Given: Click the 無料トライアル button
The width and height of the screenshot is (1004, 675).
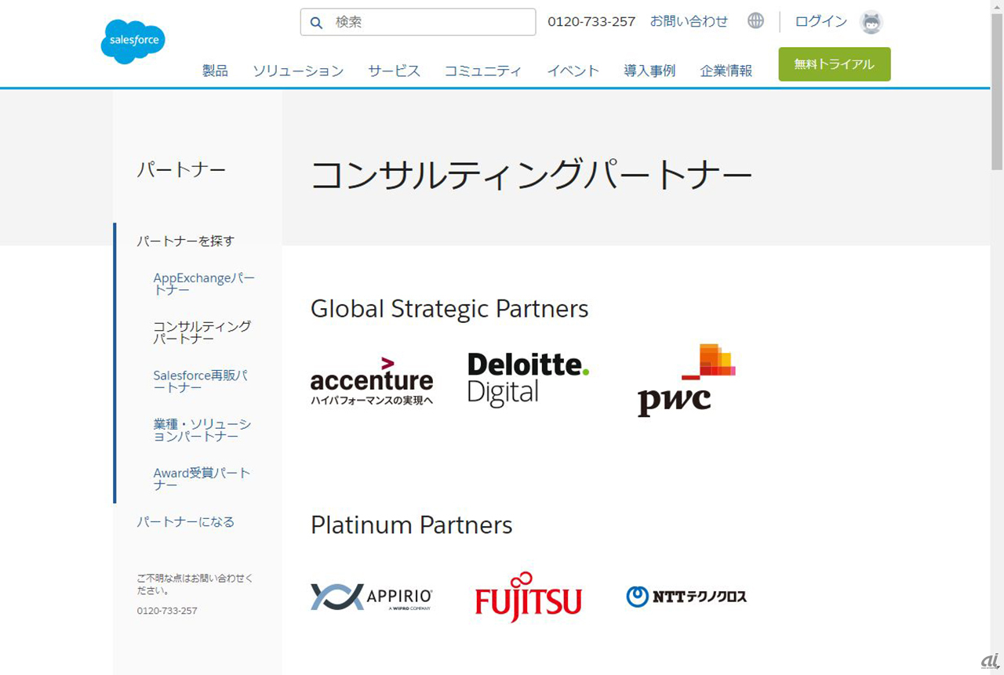Looking at the screenshot, I should click(835, 64).
